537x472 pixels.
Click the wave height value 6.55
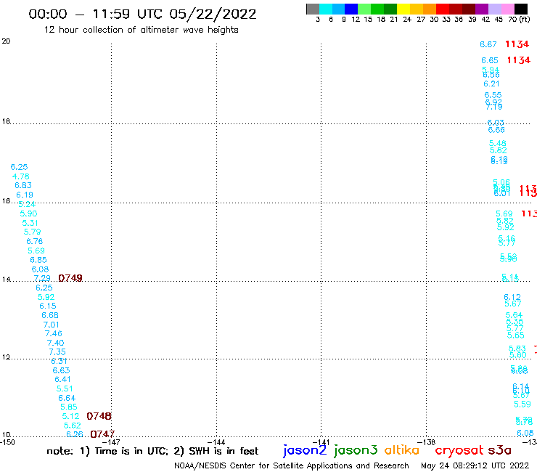click(493, 95)
